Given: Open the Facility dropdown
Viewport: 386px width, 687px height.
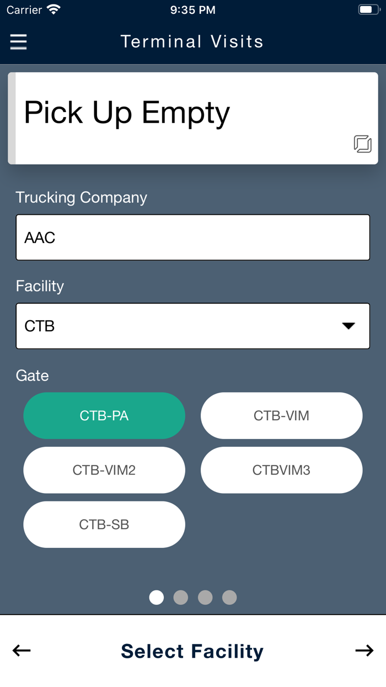Looking at the screenshot, I should 193,326.
